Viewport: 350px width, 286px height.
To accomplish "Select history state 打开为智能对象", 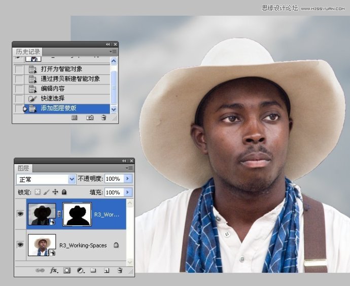I will 67,69.
